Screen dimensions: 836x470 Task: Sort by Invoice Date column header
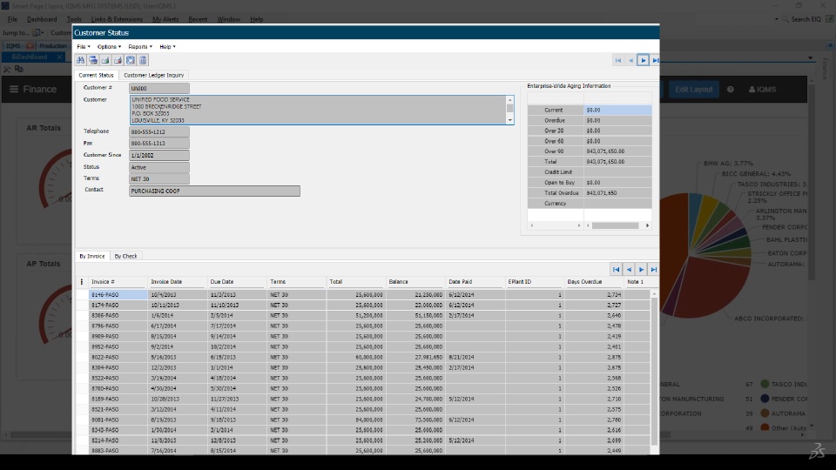177,282
